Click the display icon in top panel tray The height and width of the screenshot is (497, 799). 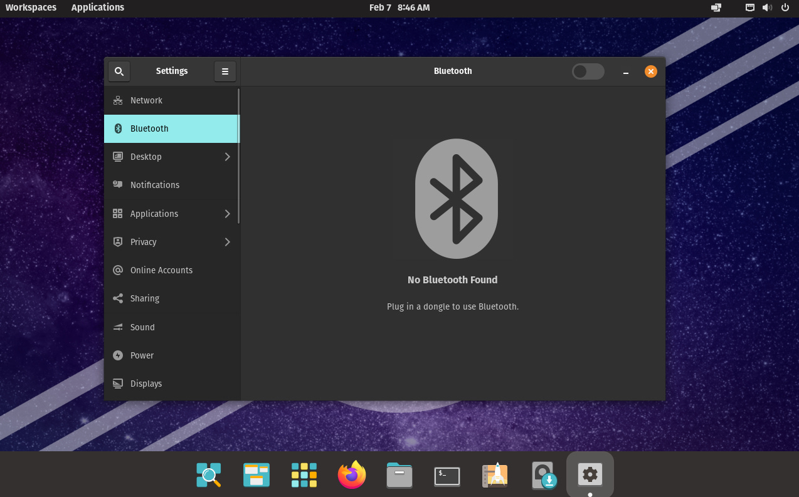click(x=716, y=8)
